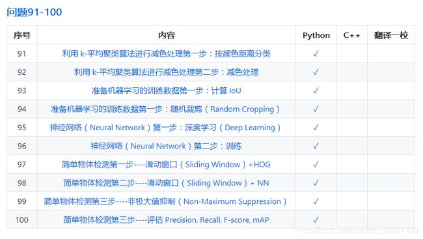
Task: Open the Non-Maximum Suppression link
Action: (165, 201)
